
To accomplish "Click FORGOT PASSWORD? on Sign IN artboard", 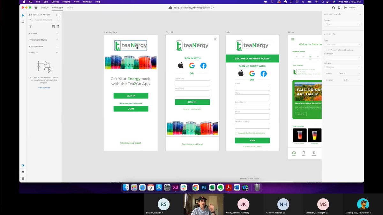I will pos(192,109).
